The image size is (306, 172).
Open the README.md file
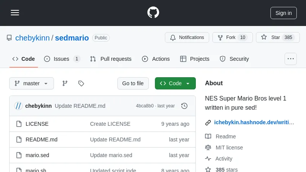[41, 140]
